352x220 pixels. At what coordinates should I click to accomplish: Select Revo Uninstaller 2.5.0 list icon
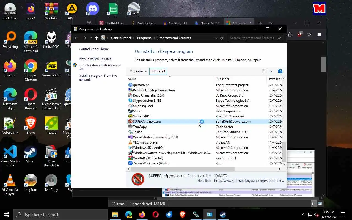[x=130, y=95]
